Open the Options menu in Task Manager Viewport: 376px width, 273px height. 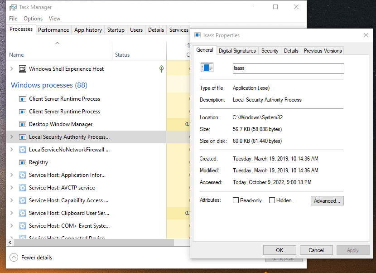coord(33,19)
